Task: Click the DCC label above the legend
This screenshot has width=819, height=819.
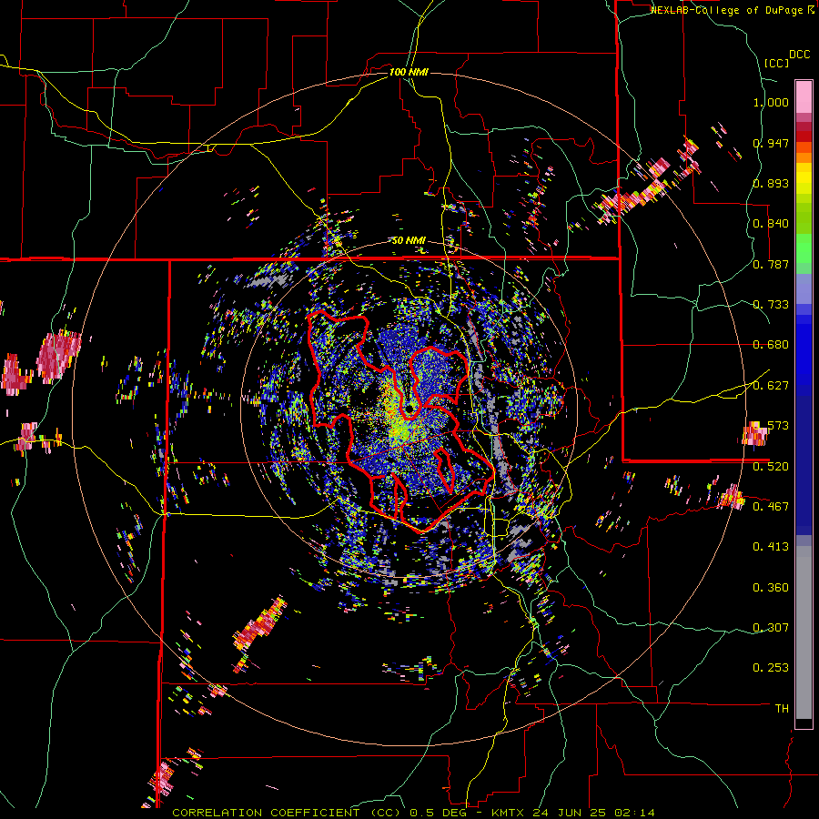Action: pyautogui.click(x=799, y=55)
